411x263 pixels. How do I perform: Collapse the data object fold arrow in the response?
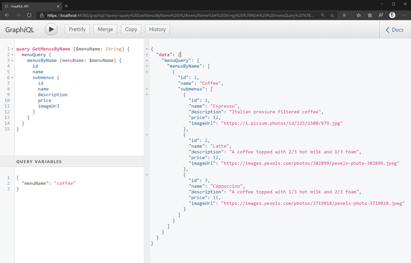147,54
